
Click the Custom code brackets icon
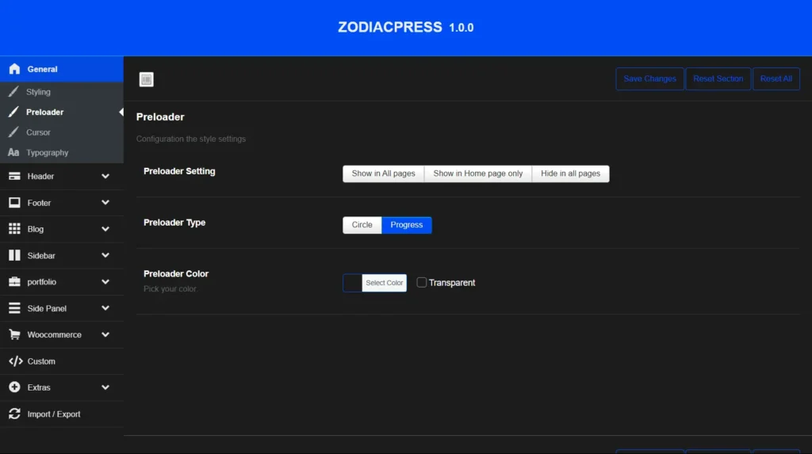(15, 361)
